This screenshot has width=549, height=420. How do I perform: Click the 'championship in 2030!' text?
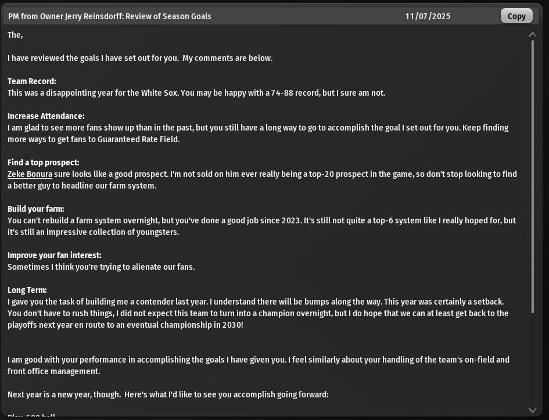[202, 325]
